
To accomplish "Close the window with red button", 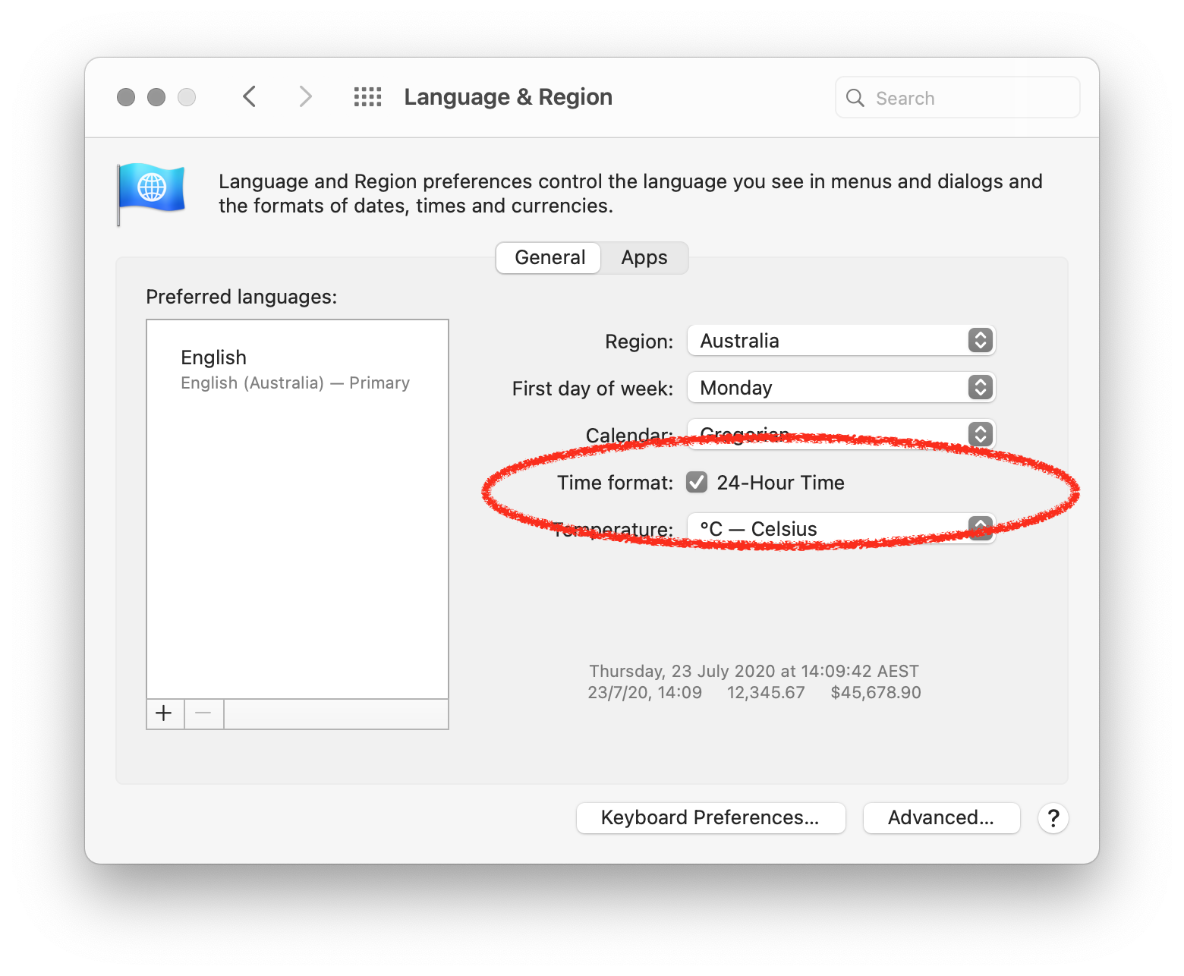I will tap(126, 97).
